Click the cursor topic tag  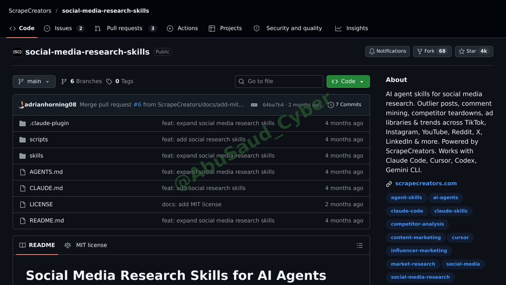pos(460,237)
